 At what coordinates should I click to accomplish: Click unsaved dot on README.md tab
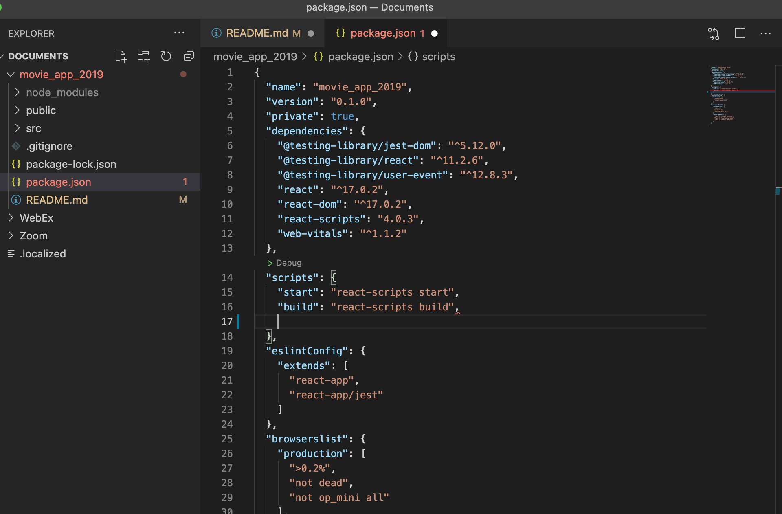[311, 33]
